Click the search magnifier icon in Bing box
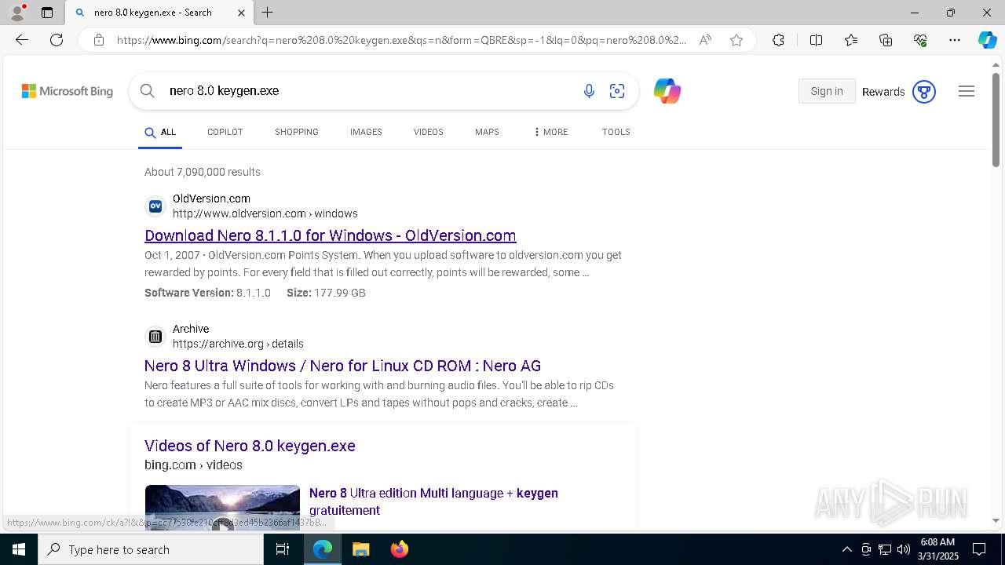The image size is (1005, 565). (x=147, y=91)
